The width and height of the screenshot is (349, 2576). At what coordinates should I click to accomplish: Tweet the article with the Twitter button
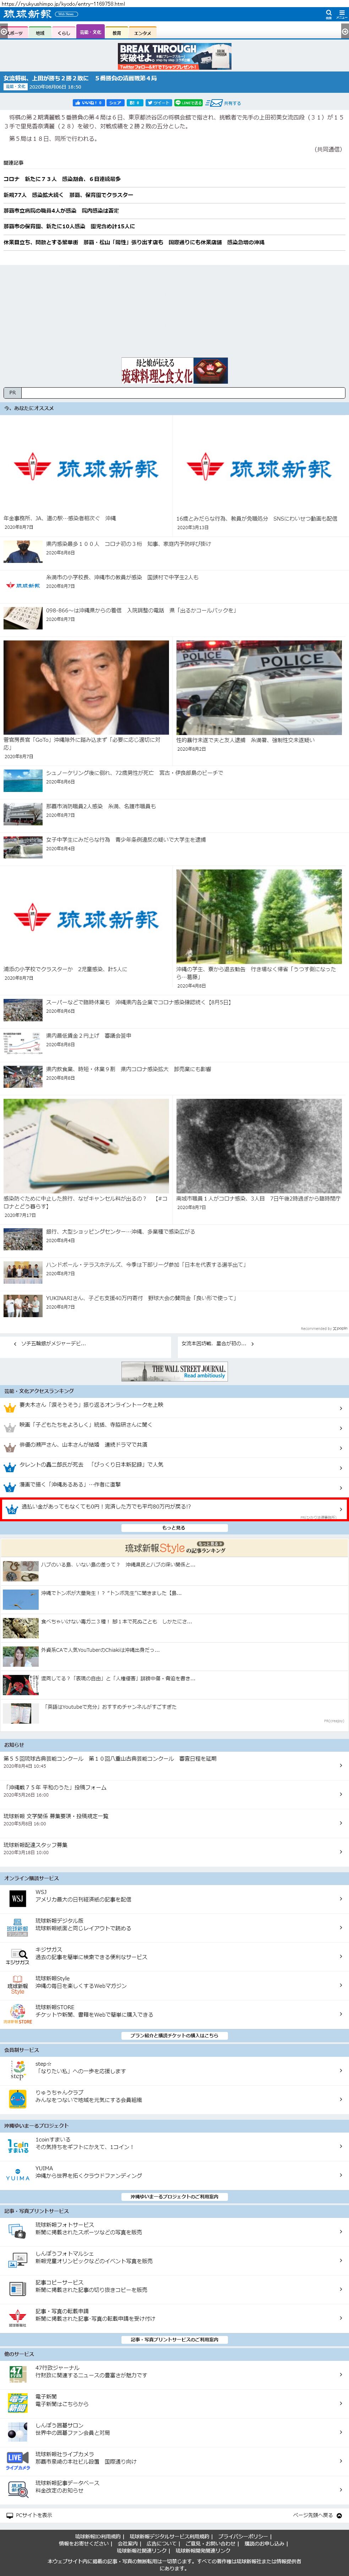159,102
